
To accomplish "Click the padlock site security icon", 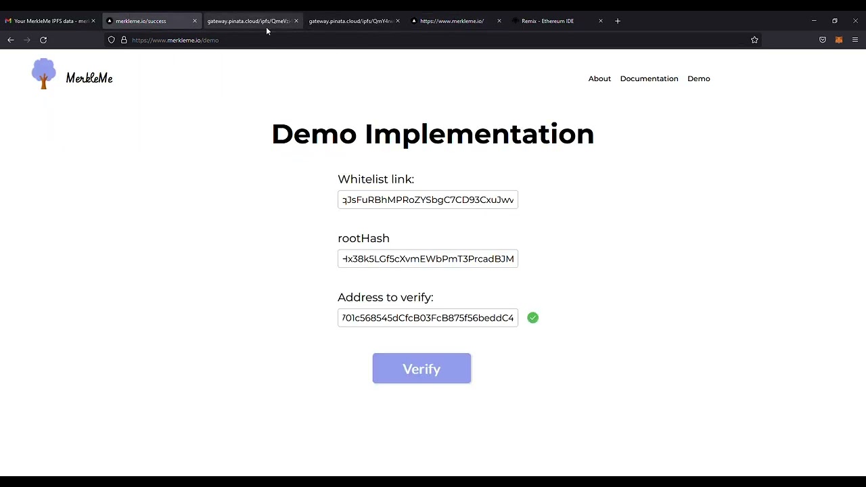I will tap(124, 40).
